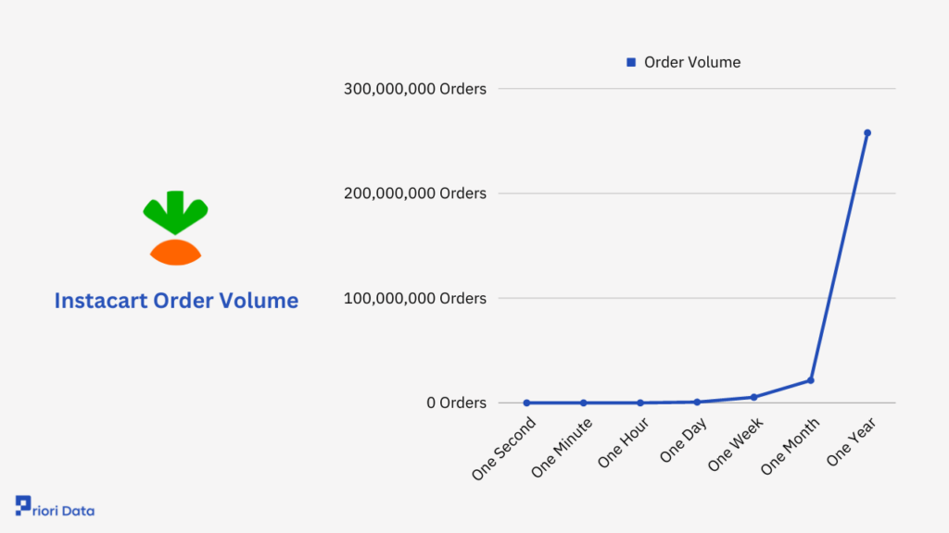
Task: Click the 'One Week' axis label
Action: pyautogui.click(x=736, y=445)
